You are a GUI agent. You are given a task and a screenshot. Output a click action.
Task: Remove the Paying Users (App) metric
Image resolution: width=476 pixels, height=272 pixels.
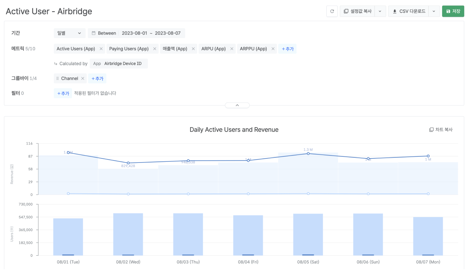(x=155, y=49)
